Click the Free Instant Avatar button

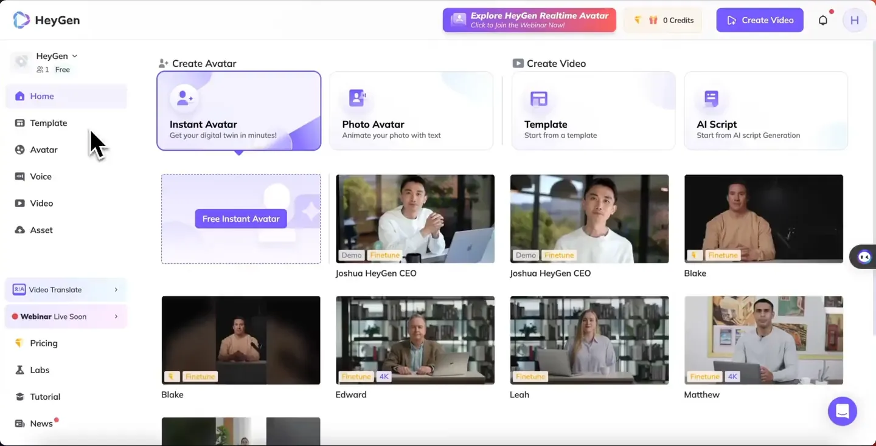coord(241,218)
